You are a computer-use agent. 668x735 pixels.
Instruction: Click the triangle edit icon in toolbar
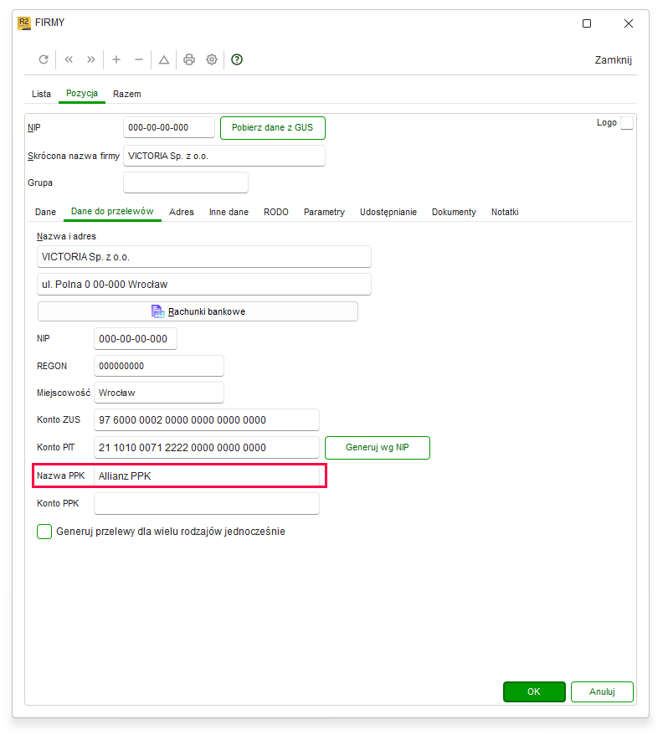coord(163,59)
